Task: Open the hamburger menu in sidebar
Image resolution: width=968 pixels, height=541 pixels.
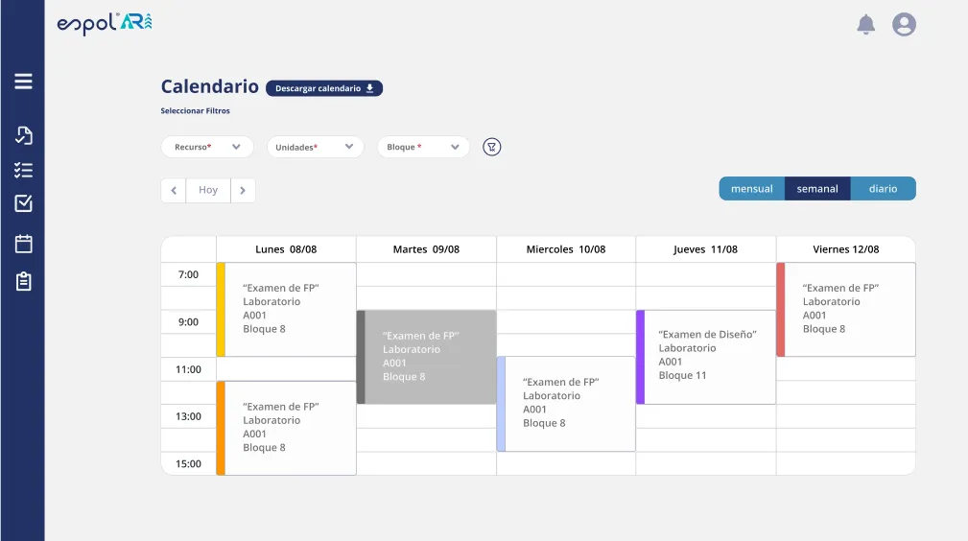Action: pyautogui.click(x=23, y=82)
